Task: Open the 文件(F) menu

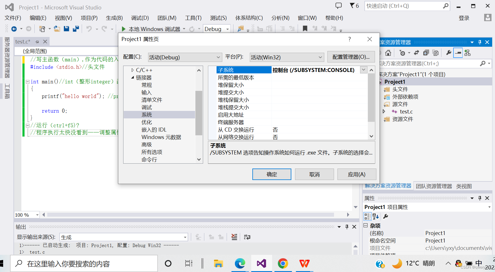Action: [13, 18]
